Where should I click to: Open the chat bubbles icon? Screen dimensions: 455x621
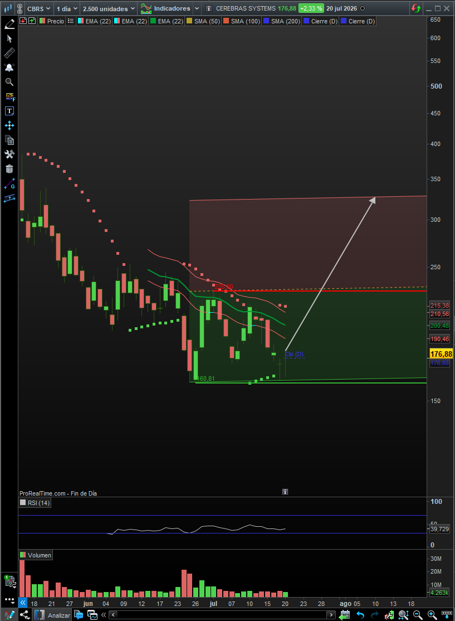[79, 615]
